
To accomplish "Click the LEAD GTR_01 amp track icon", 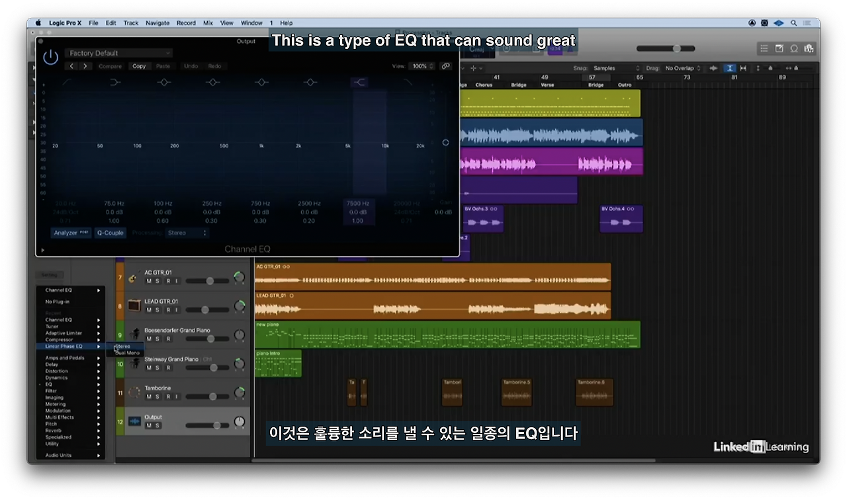I will click(x=133, y=306).
